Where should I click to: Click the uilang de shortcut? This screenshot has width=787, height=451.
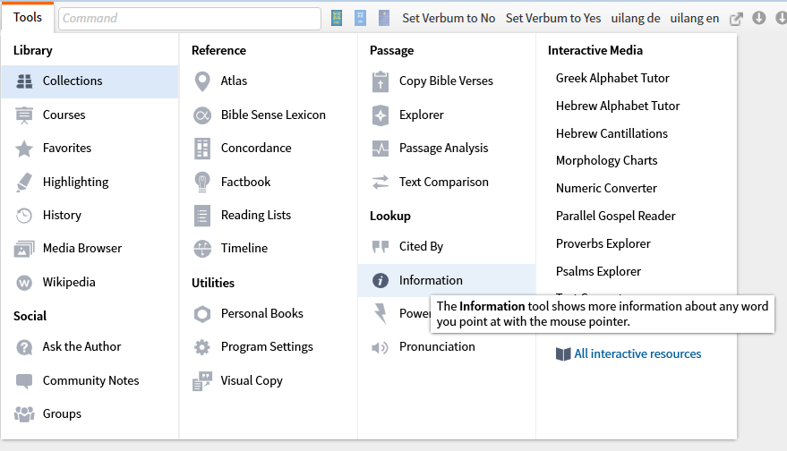(636, 19)
